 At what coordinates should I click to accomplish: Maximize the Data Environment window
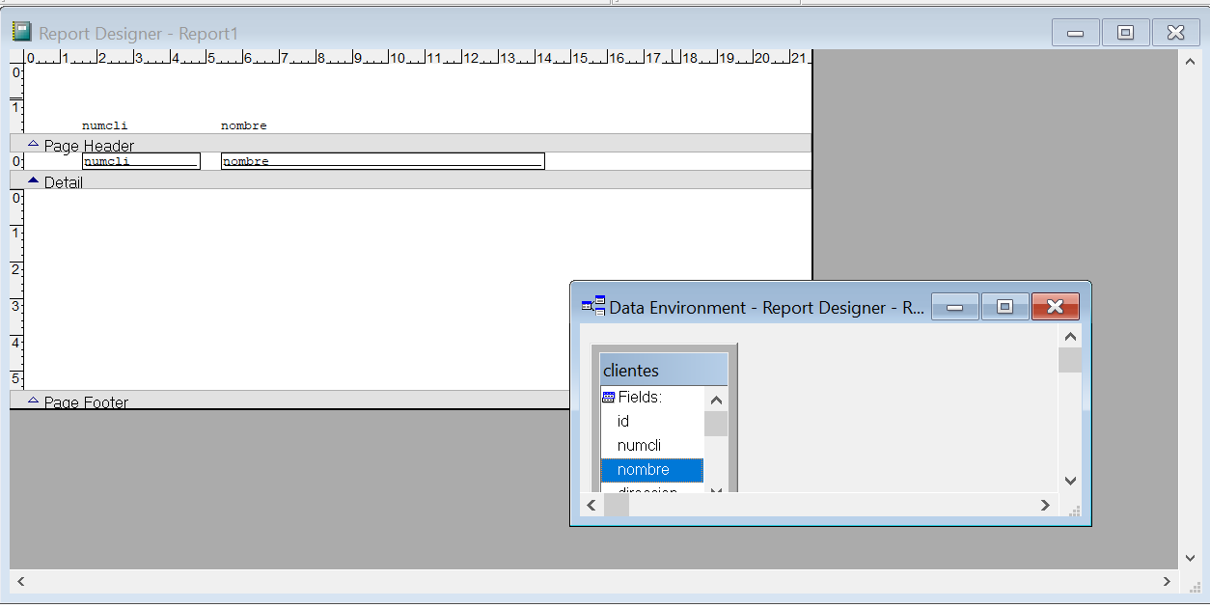coord(1004,307)
